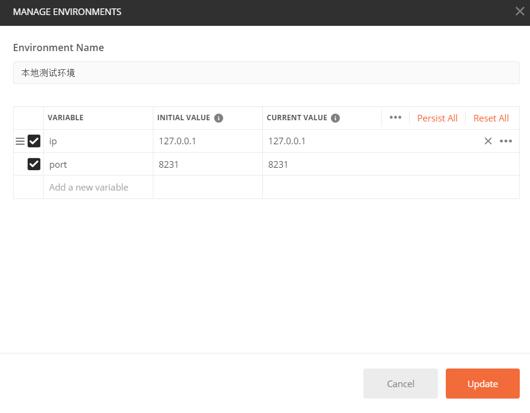530x413 pixels.
Task: Click the Current Value info icon
Action: [335, 118]
